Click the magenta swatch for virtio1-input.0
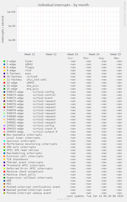This screenshot has width=127, height=202. [x=4, y=129]
